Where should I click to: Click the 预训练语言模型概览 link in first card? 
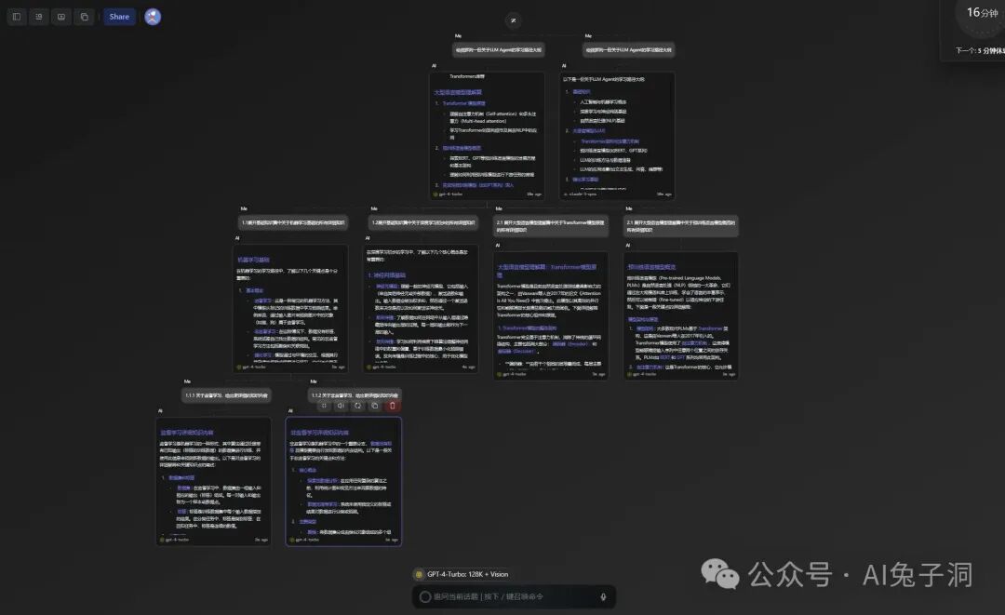coord(462,148)
